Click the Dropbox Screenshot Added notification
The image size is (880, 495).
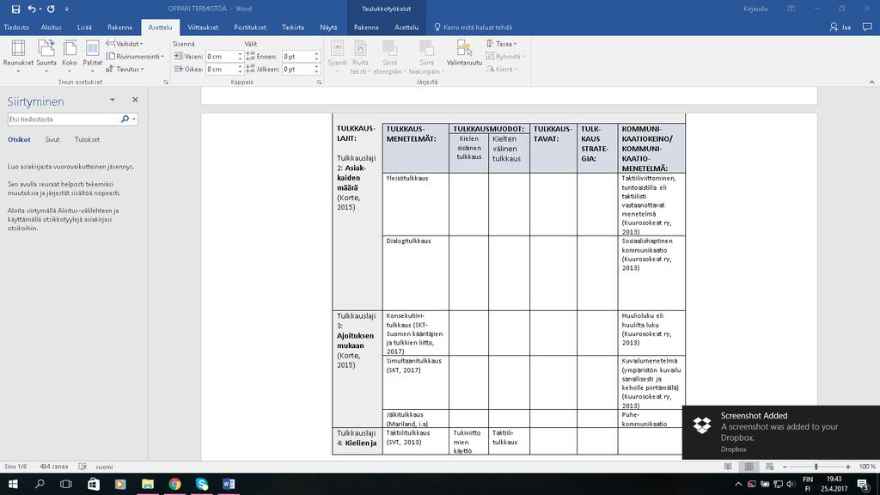click(x=780, y=431)
